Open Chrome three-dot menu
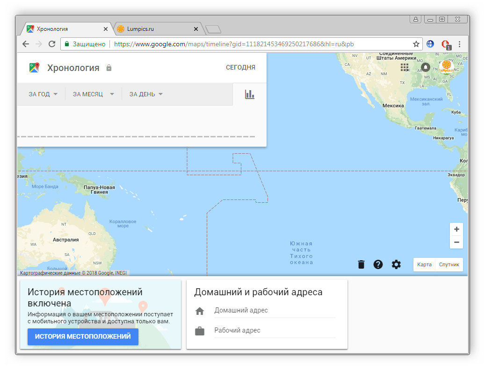 [459, 44]
